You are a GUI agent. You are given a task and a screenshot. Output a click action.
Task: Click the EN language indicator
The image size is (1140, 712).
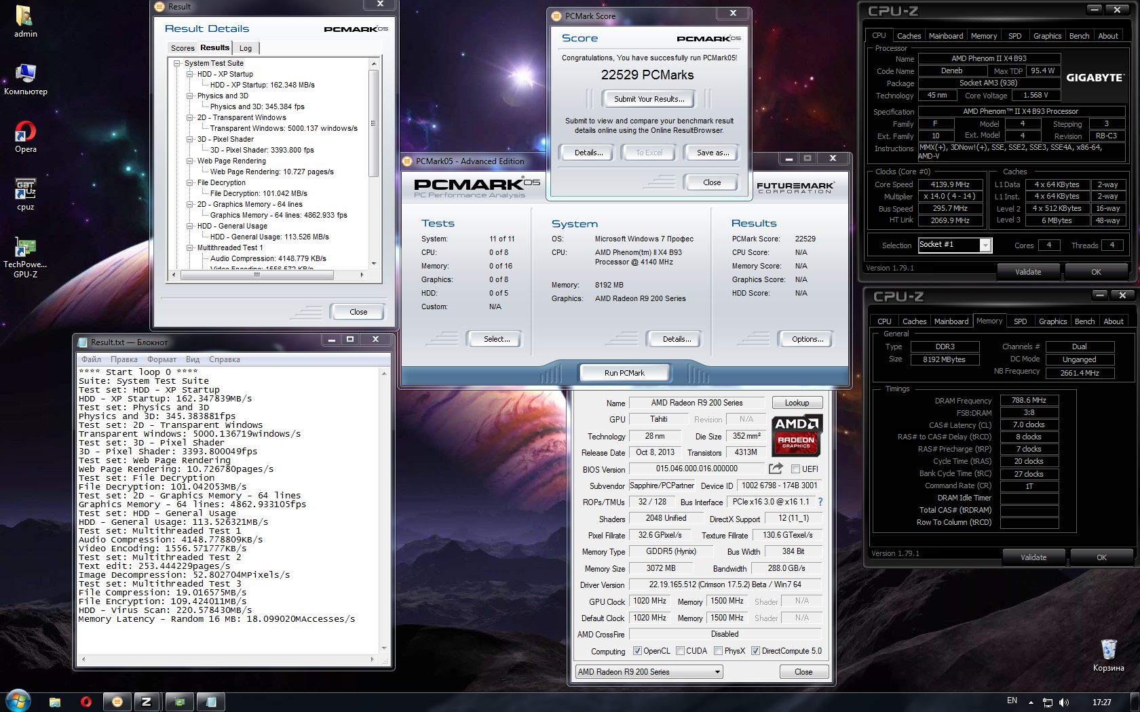pos(1012,700)
